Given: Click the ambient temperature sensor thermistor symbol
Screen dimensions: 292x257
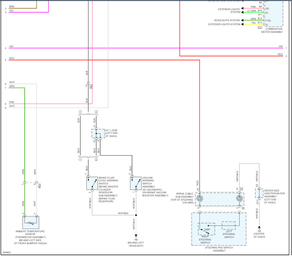Looking at the screenshot, I should [x=31, y=222].
